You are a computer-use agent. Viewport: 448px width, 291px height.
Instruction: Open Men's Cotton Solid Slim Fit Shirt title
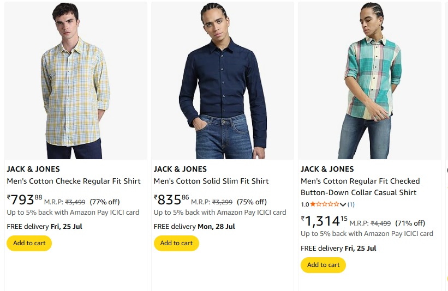[x=211, y=181]
